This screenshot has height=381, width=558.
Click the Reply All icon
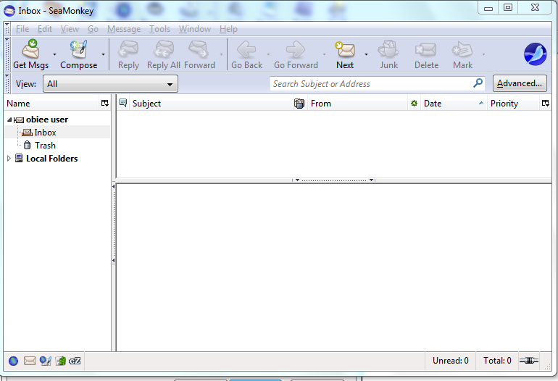tap(164, 49)
